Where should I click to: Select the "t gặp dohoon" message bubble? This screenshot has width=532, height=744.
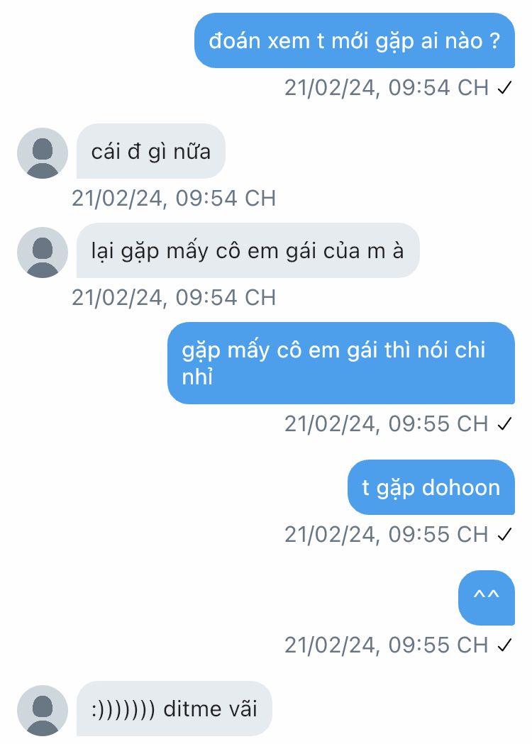point(431,487)
